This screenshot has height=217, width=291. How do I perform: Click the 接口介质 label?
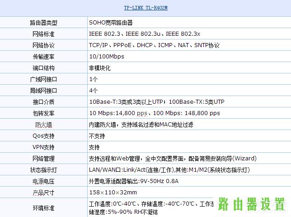tap(43, 102)
